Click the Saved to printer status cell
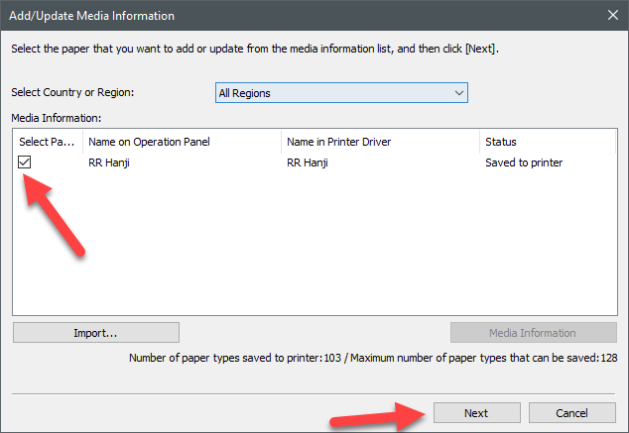 click(524, 162)
